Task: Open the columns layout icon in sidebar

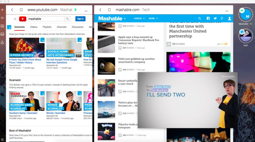Action: (x=2, y=18)
